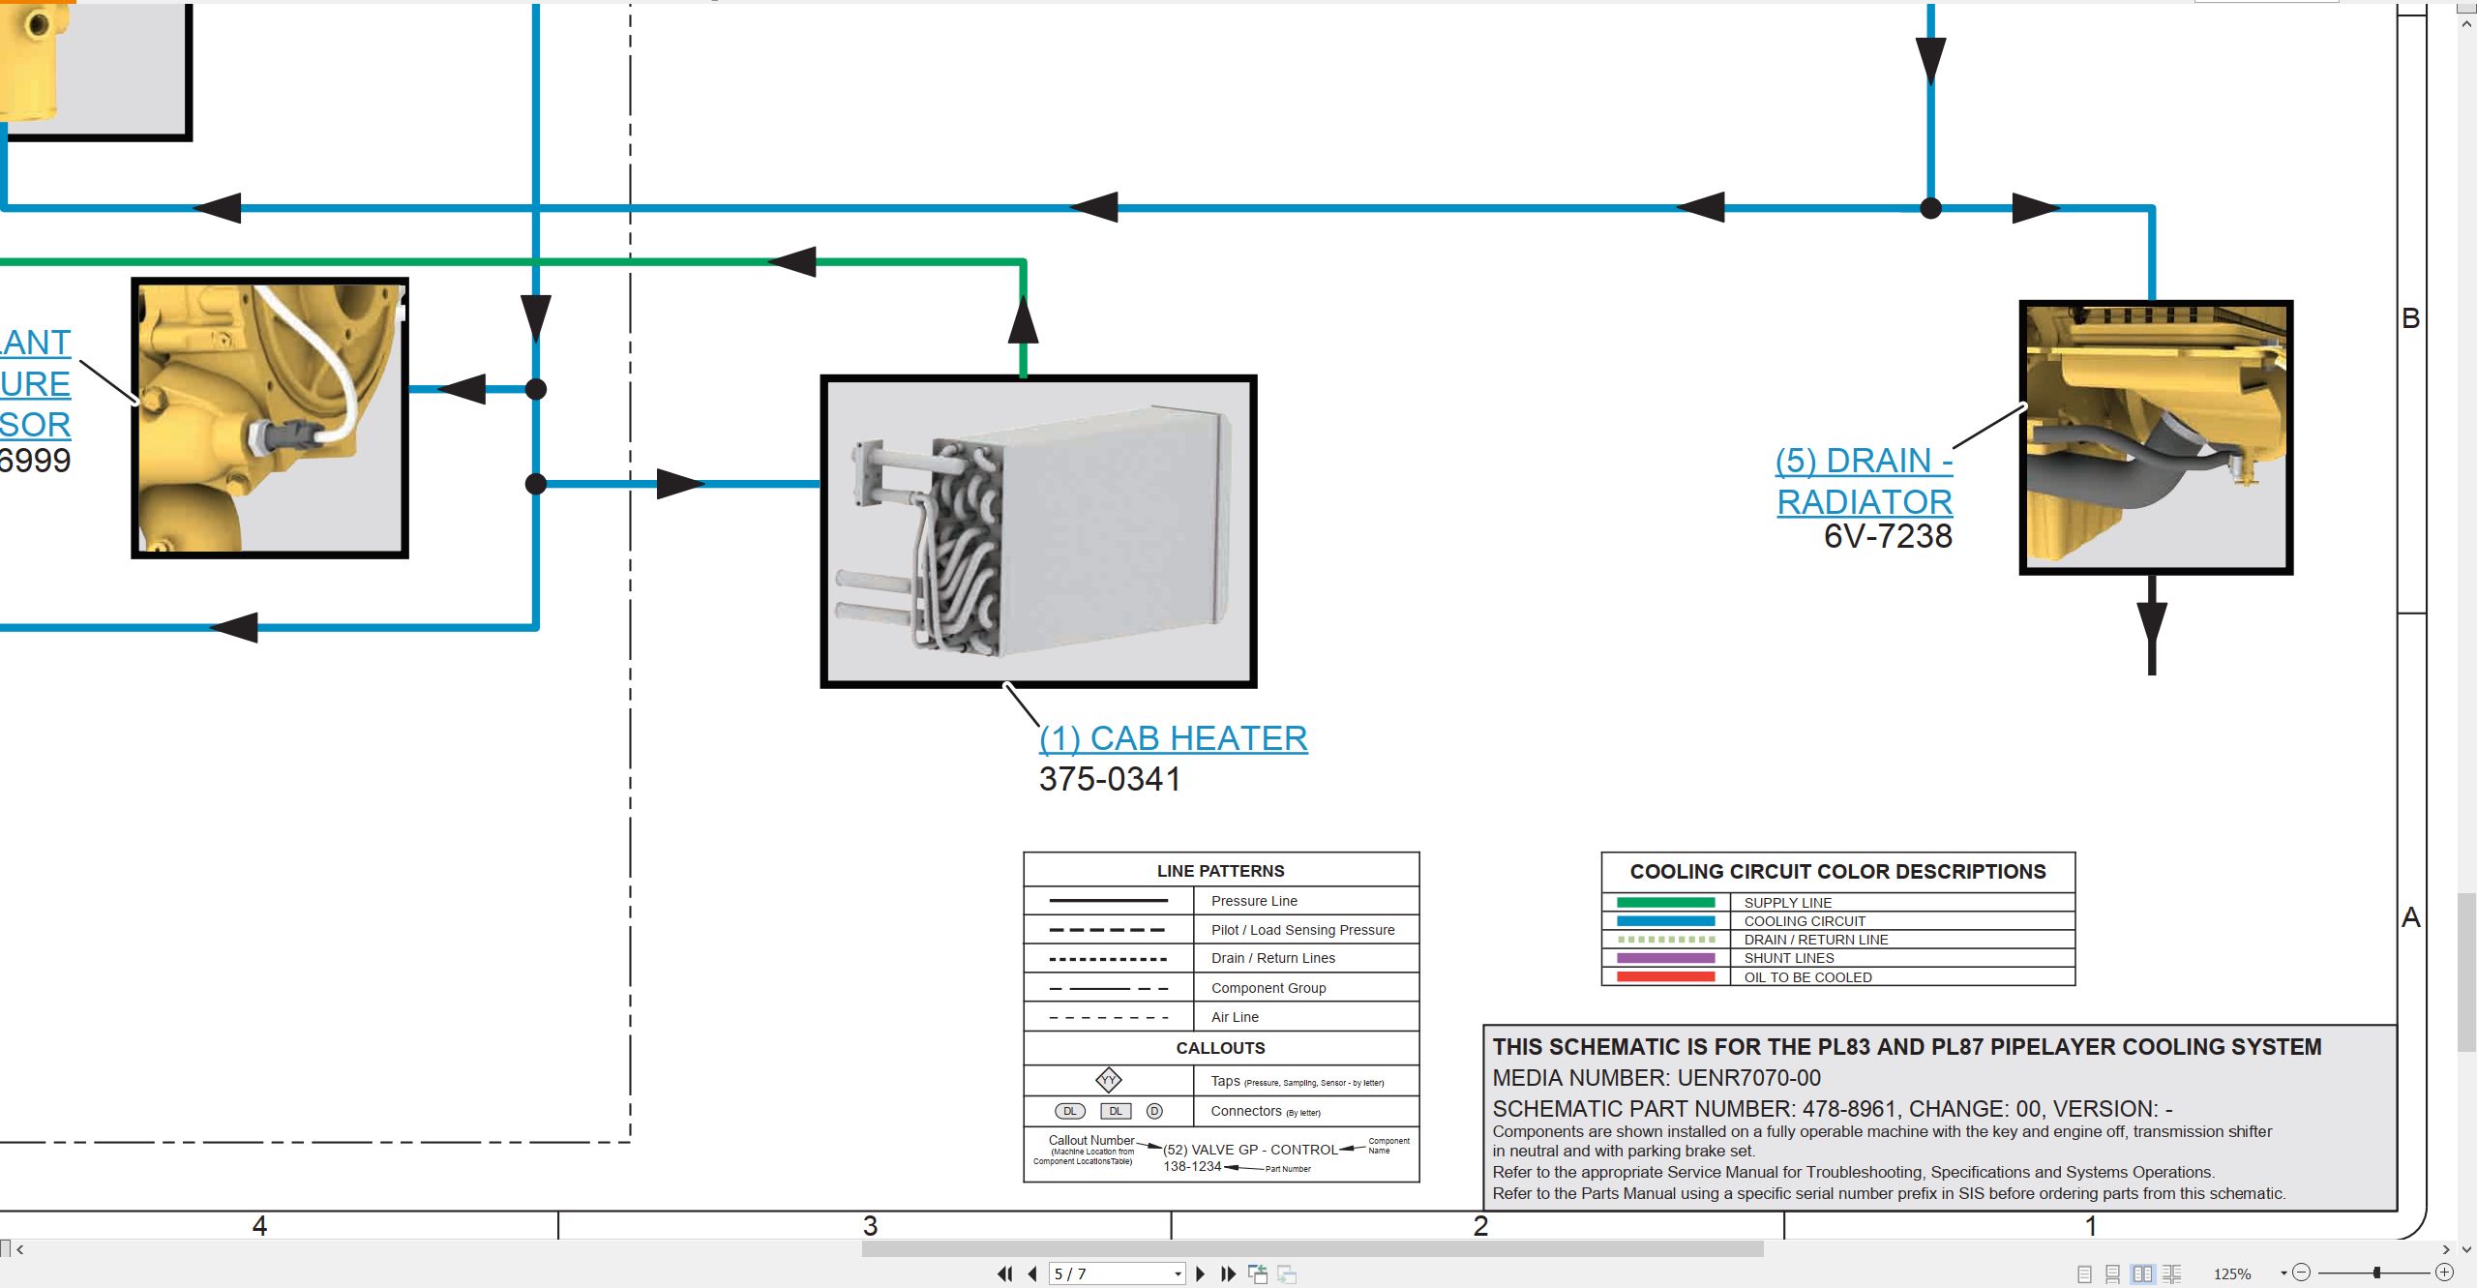Screen dimensions: 2477x1288
Task: Click the circled D connector symbol
Action: tap(1154, 1111)
